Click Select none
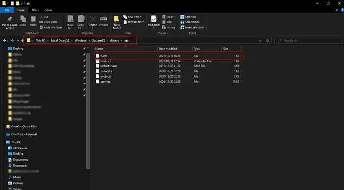The height and width of the screenshot is (190, 344). [190, 22]
